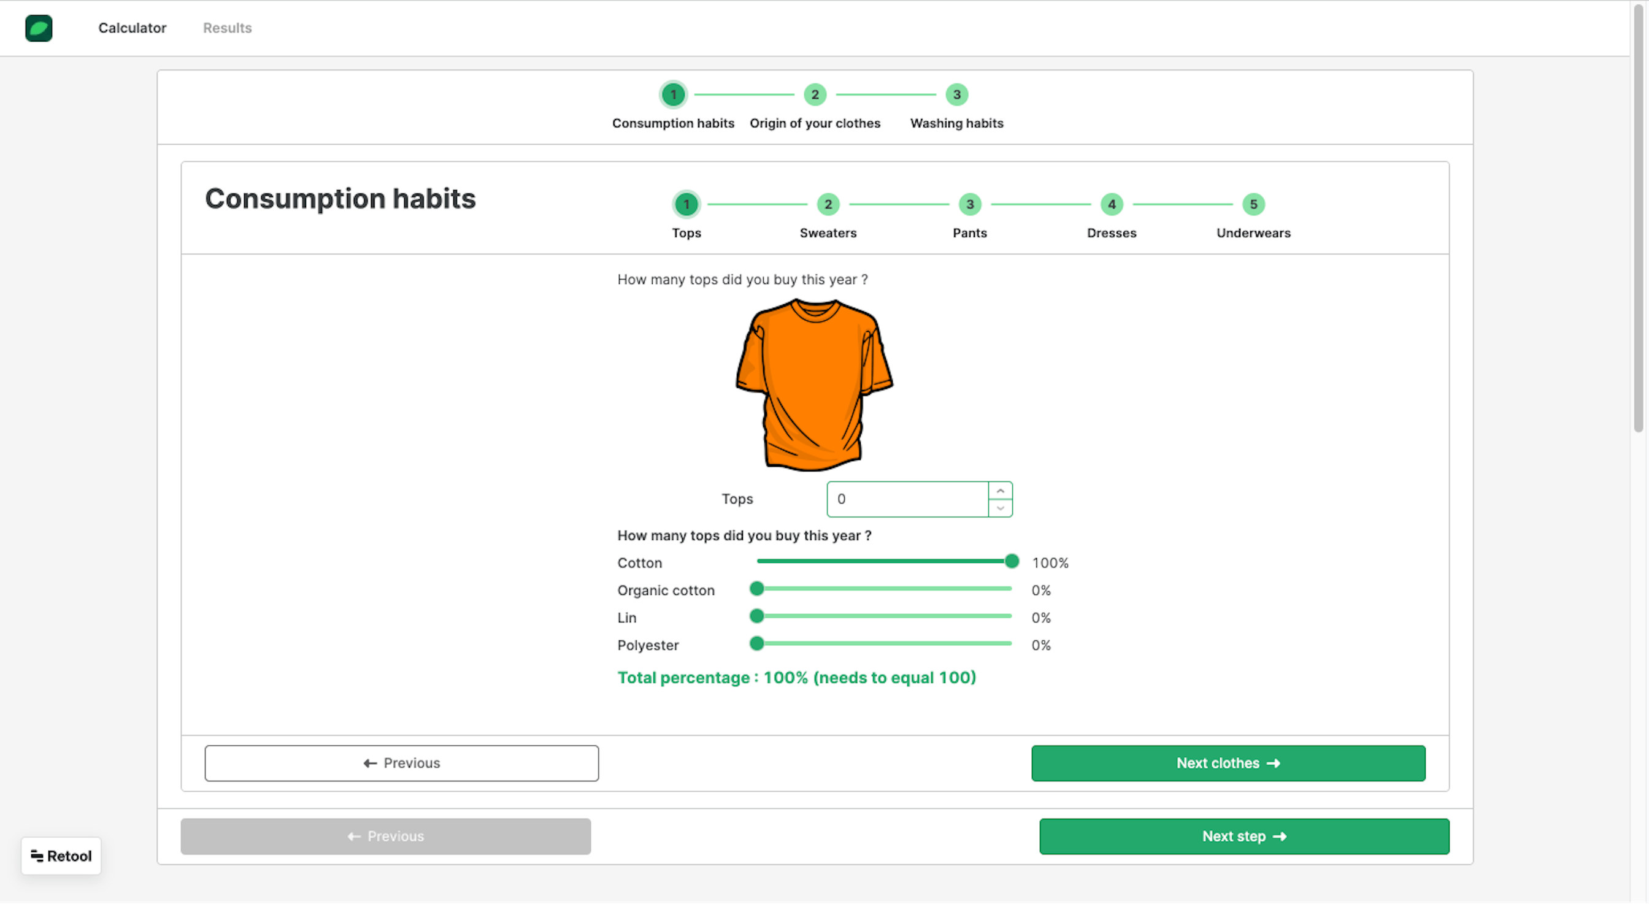Focus the Tops number input field
1649x904 pixels.
pos(907,499)
